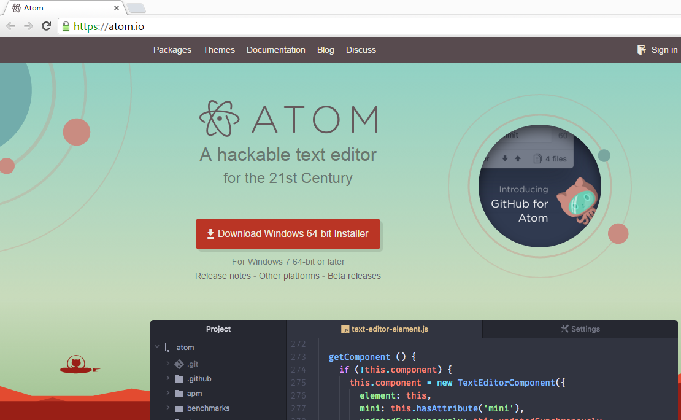The width and height of the screenshot is (681, 420).
Task: Select the apm tree item label
Action: pyautogui.click(x=194, y=394)
